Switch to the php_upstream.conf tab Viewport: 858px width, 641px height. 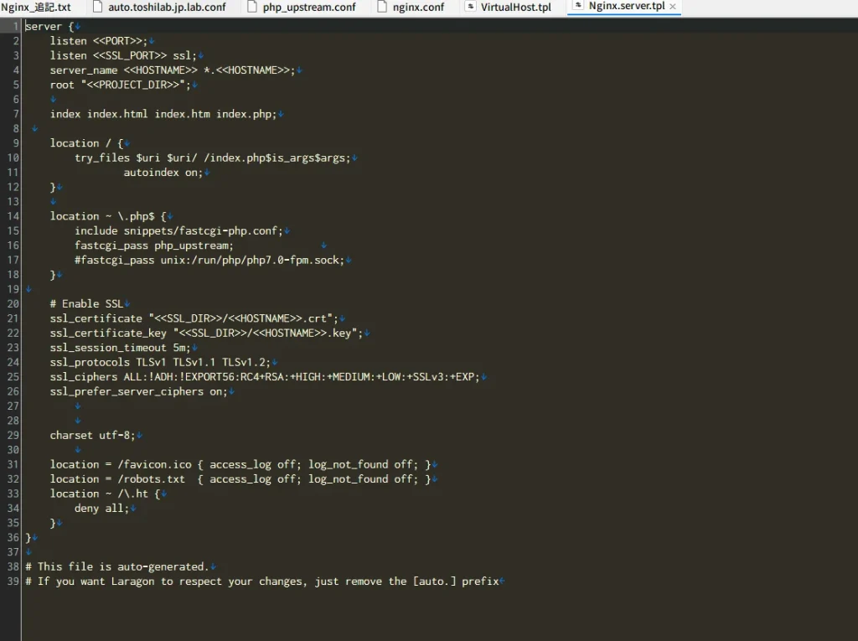309,7
